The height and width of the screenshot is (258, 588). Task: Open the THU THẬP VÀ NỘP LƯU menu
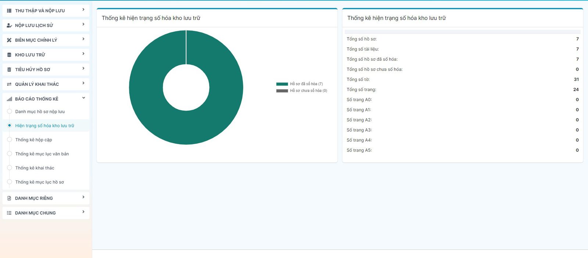point(46,10)
